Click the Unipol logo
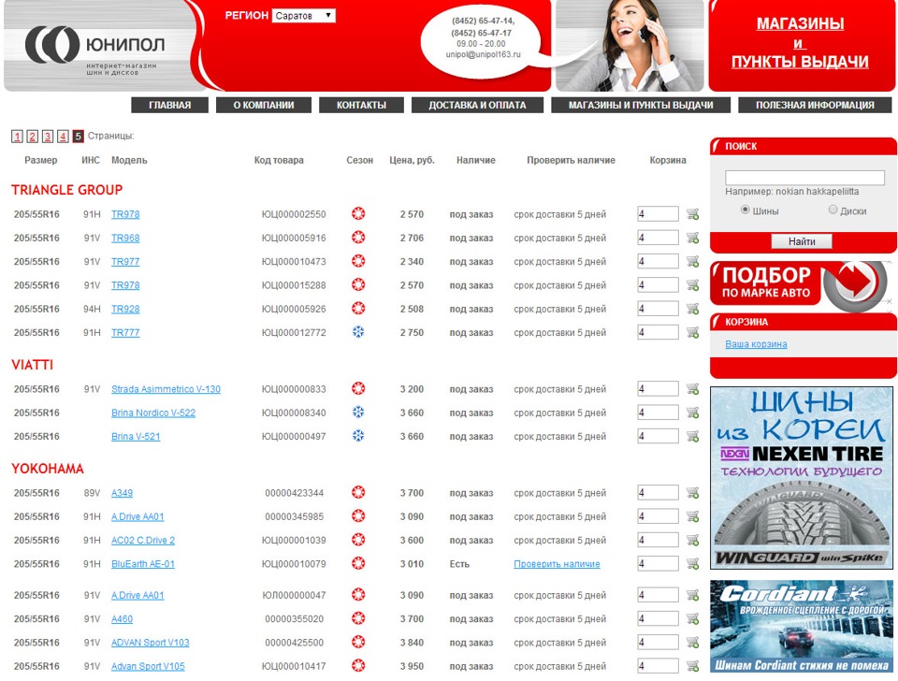Image resolution: width=898 pixels, height=681 pixels. click(95, 50)
